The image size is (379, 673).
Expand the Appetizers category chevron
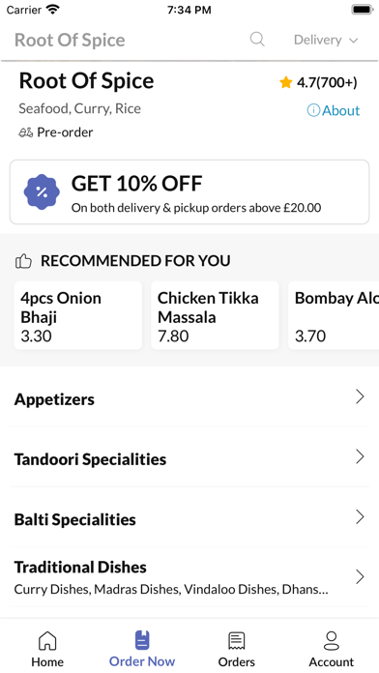360,397
